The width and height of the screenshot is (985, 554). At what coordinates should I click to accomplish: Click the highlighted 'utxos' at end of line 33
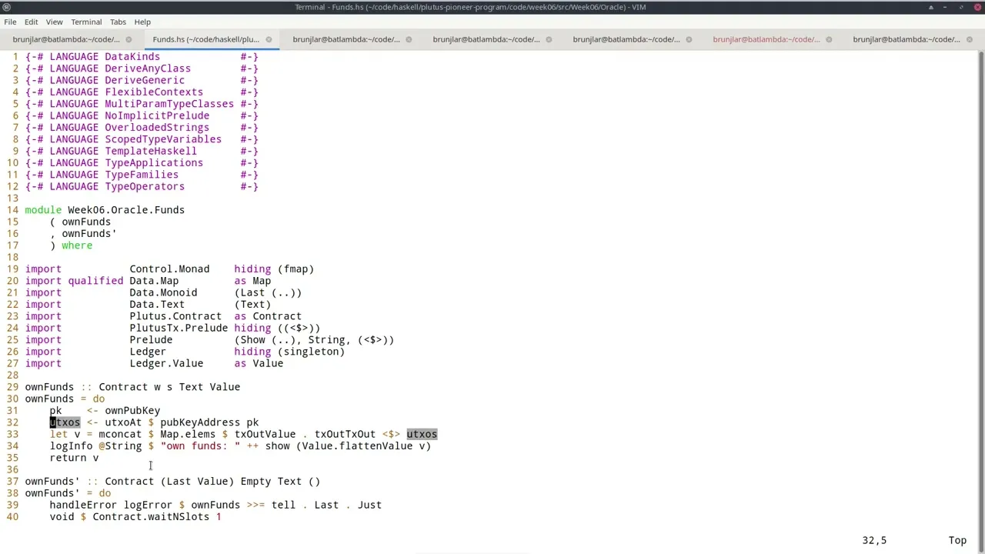point(422,435)
